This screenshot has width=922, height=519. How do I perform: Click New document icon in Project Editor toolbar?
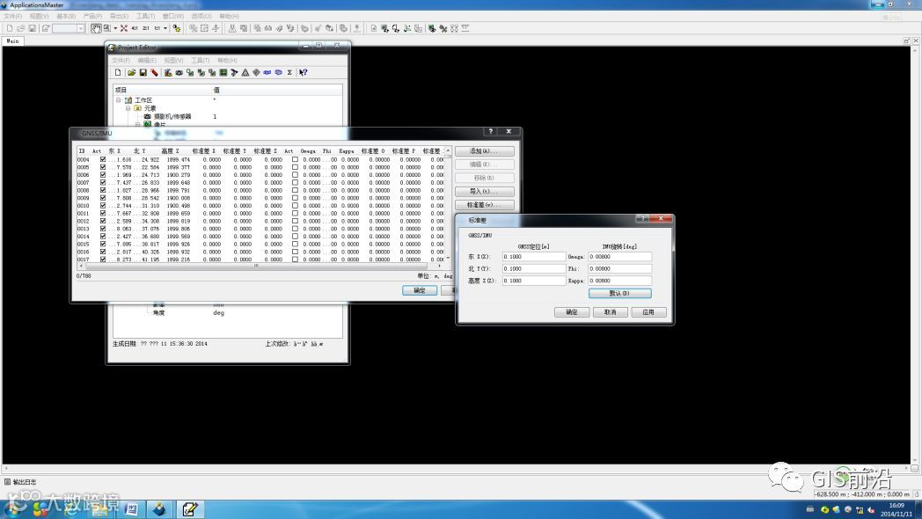(118, 72)
